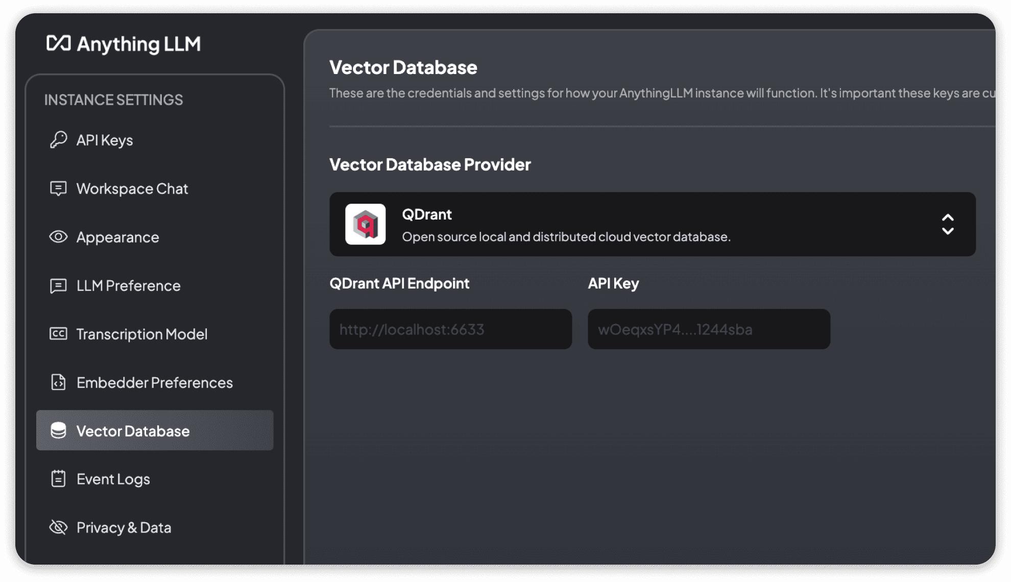
Task: Click the LLM Preference message icon
Action: [58, 285]
